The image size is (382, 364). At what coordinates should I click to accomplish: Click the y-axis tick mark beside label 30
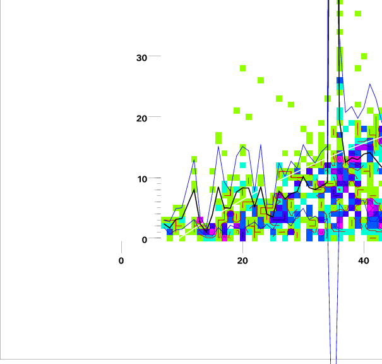[x=155, y=57]
